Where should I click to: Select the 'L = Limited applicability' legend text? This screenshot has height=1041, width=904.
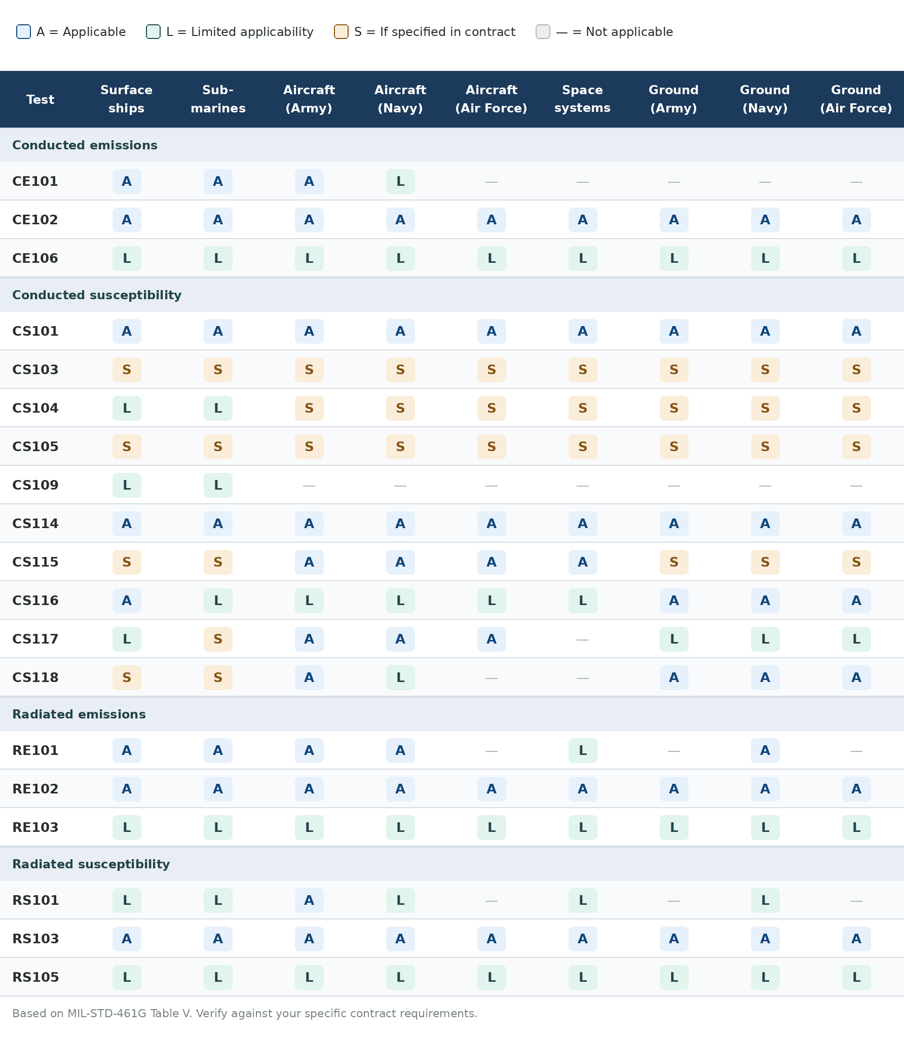click(x=240, y=32)
